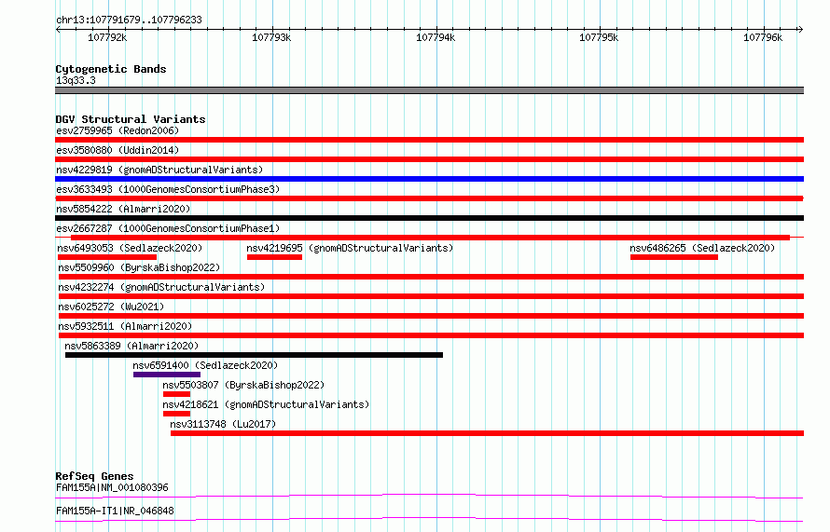
Task: Click the short nsv6493053 red bar
Action: 107,257
